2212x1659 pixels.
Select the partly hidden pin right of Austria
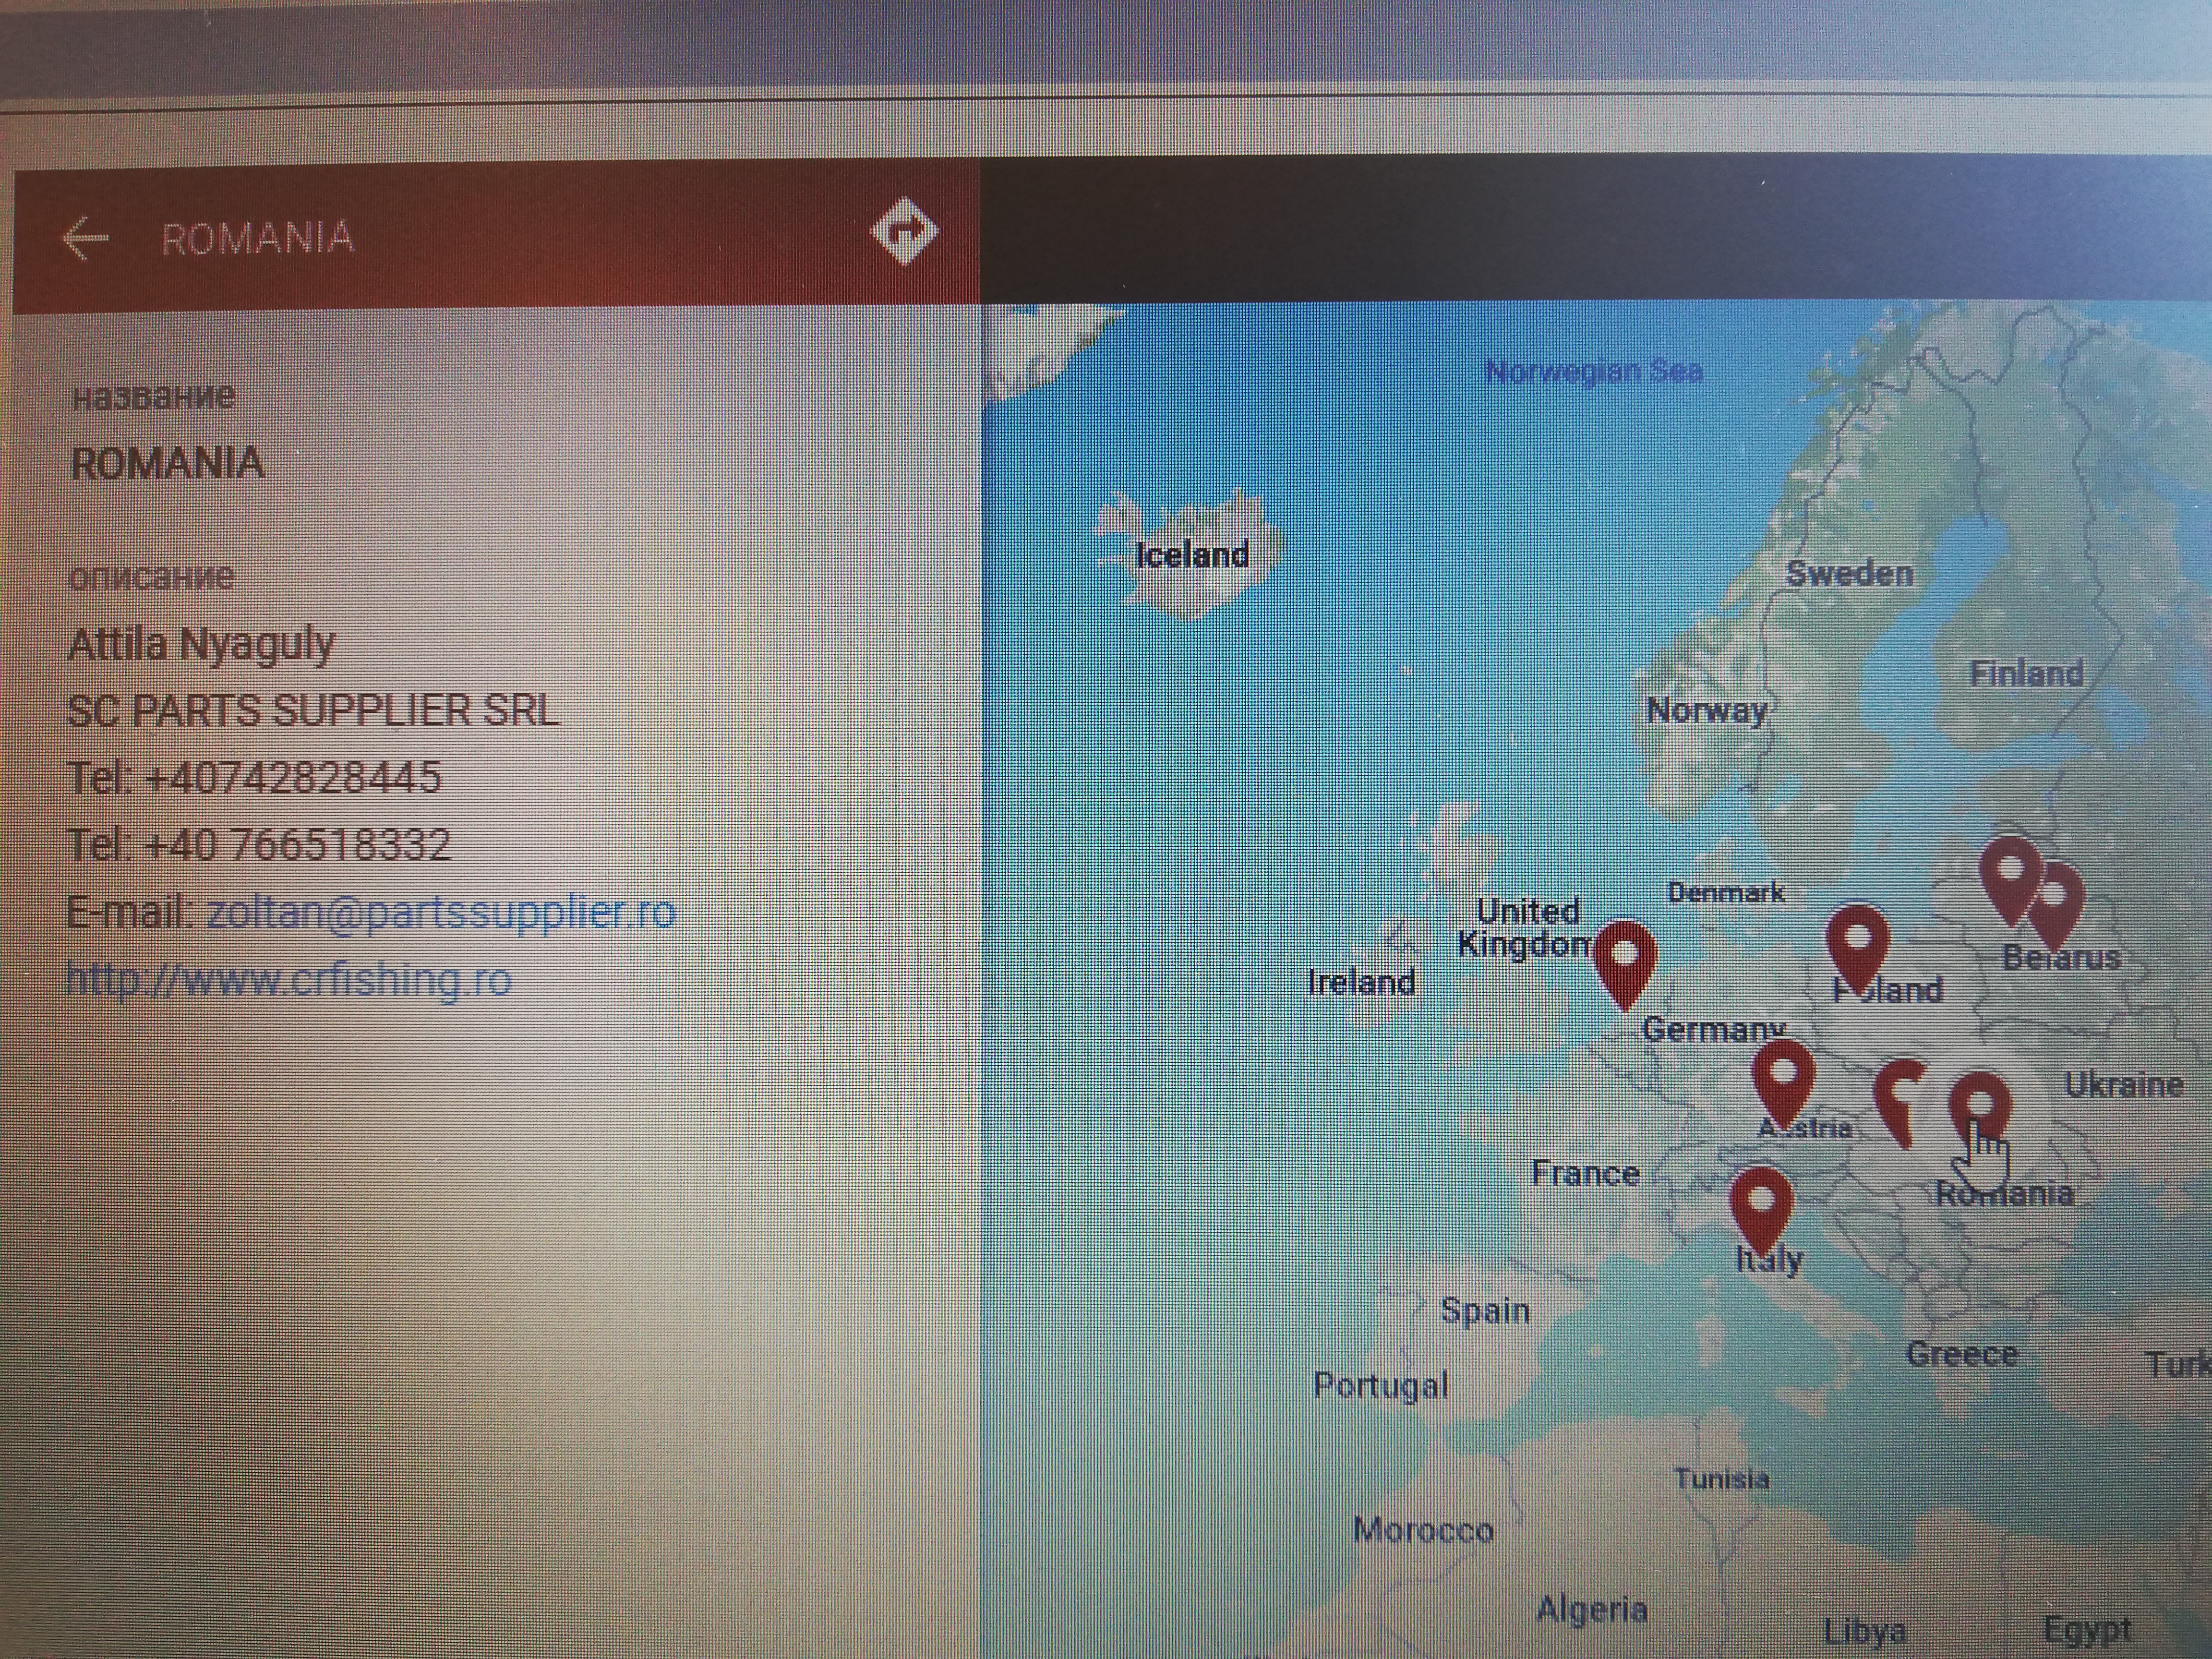(x=1898, y=1103)
